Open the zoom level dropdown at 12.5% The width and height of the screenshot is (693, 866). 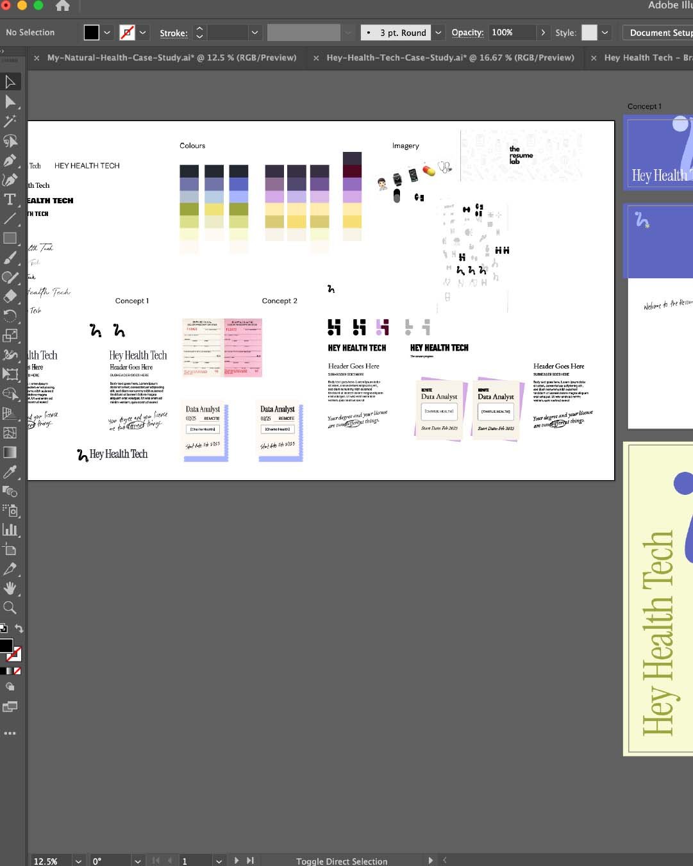pos(78,861)
